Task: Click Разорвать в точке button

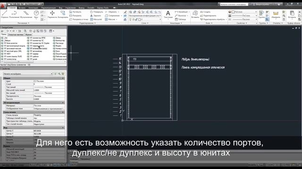Action: (79, 19)
